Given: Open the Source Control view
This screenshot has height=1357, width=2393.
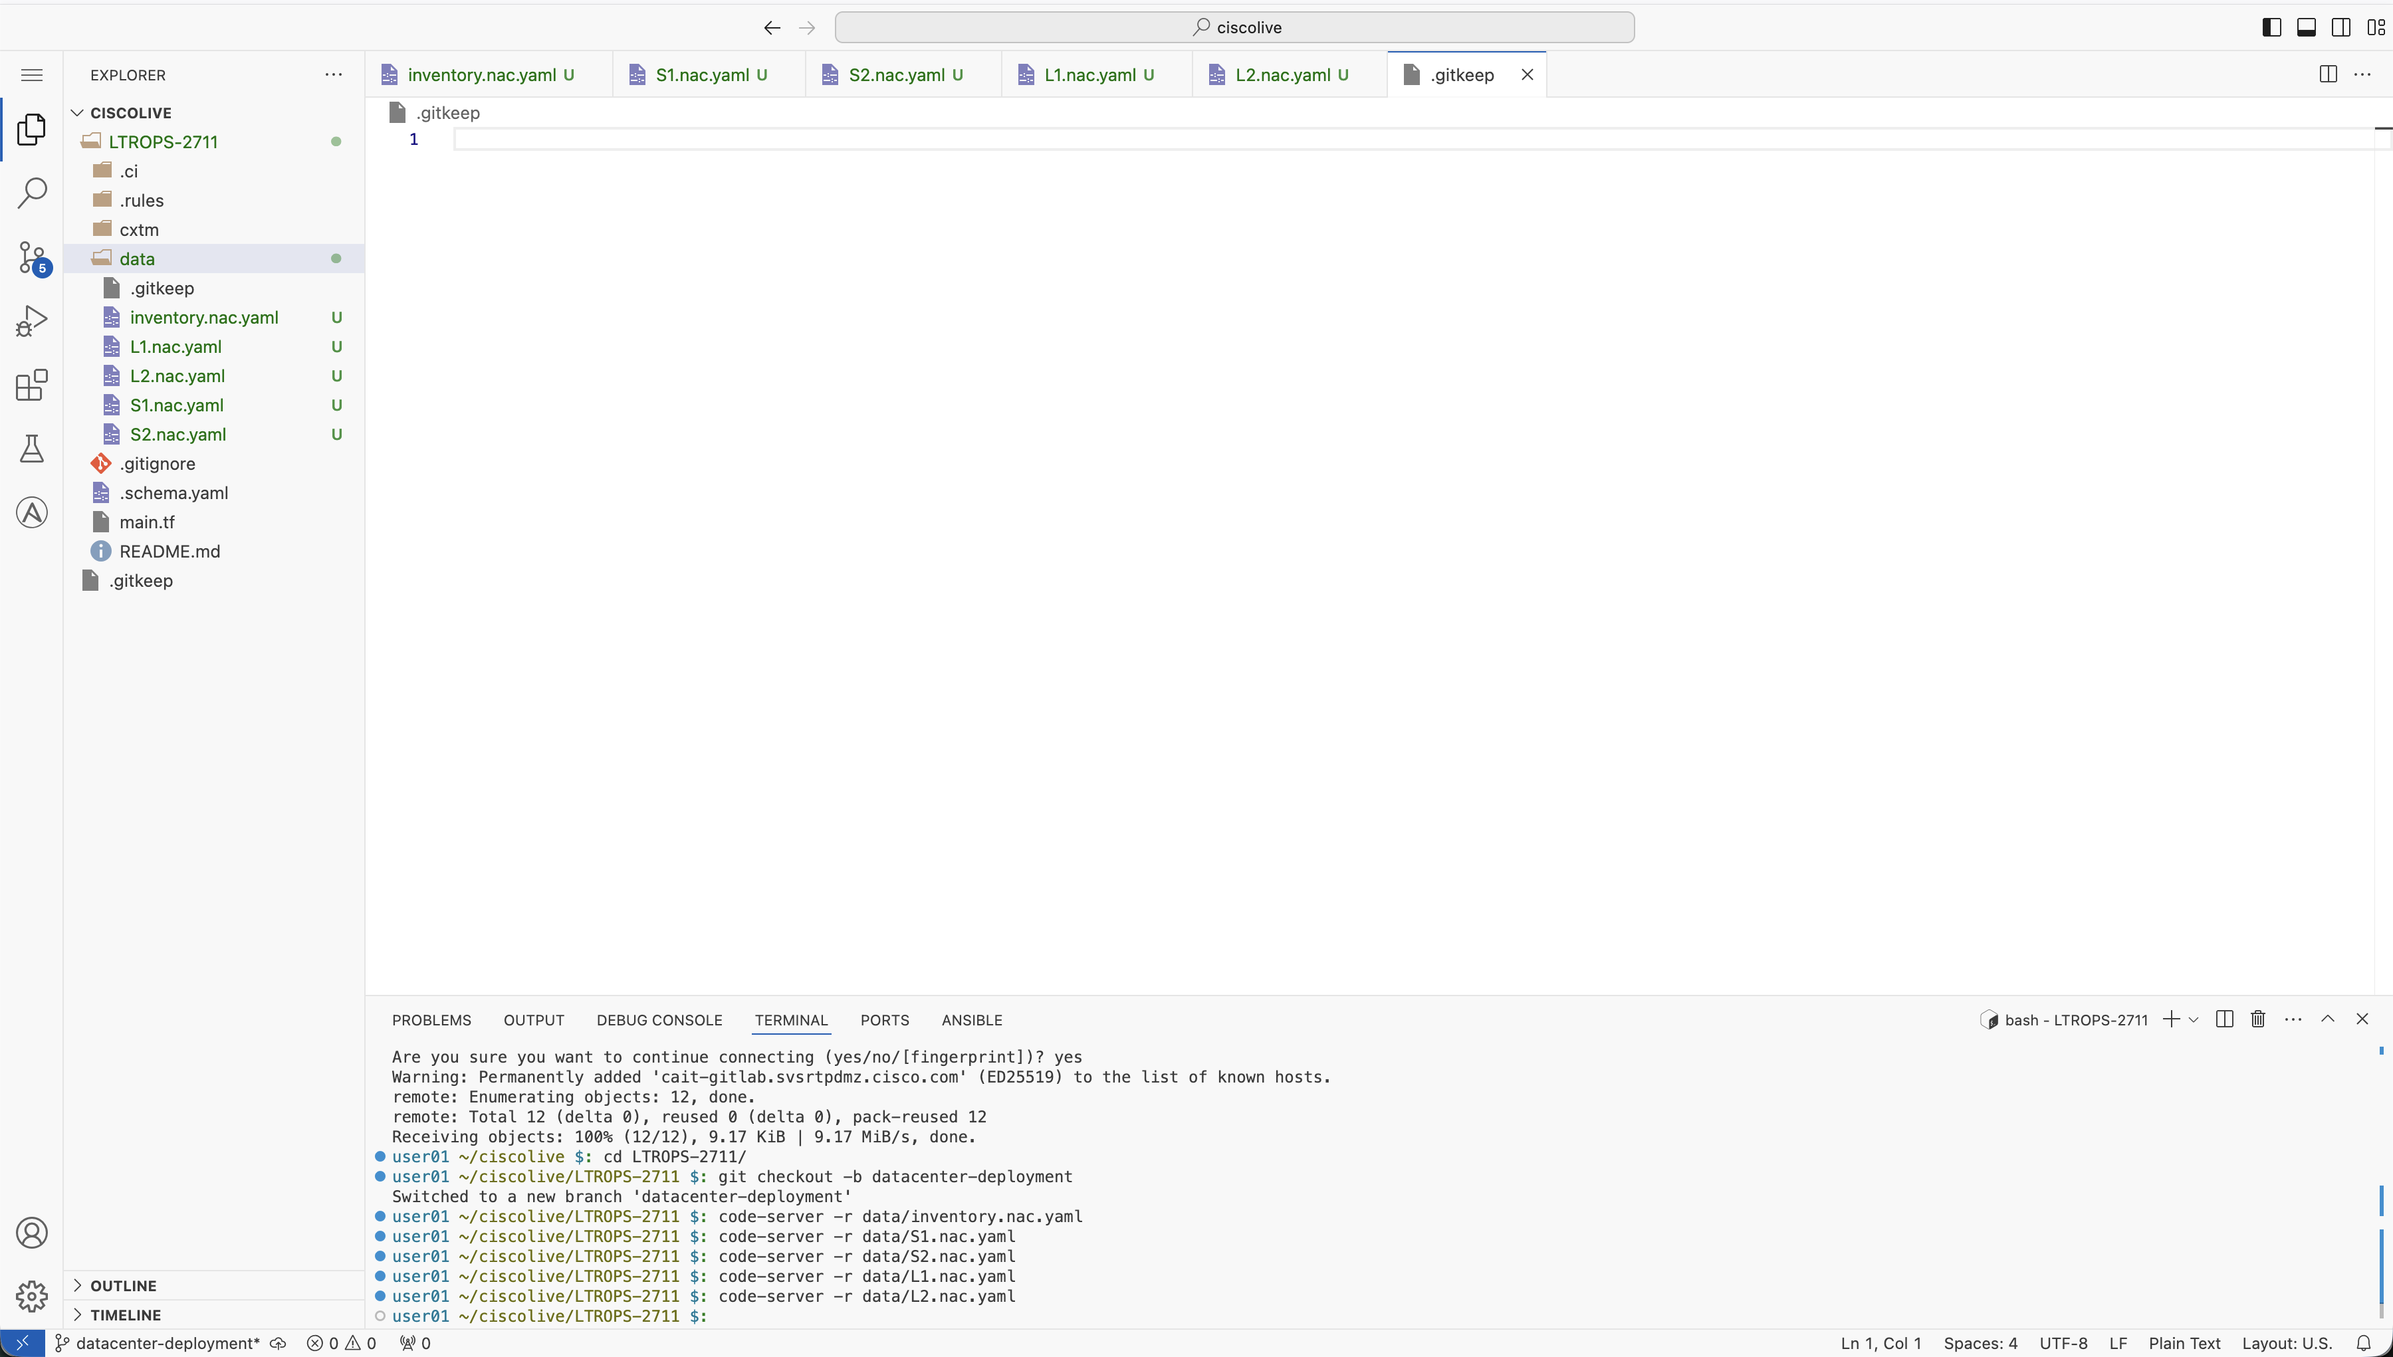Looking at the screenshot, I should 32,257.
